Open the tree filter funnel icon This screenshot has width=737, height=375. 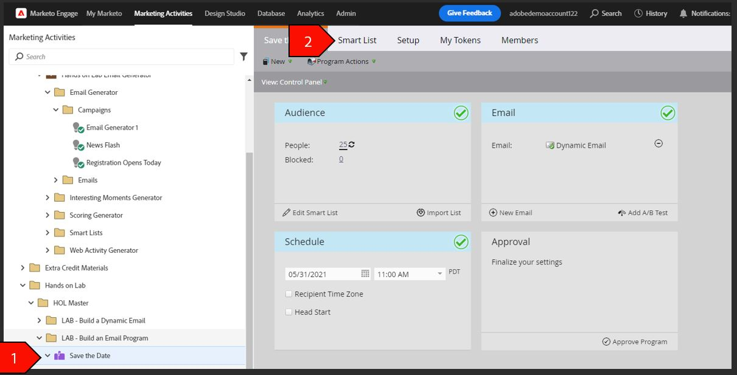(x=243, y=57)
